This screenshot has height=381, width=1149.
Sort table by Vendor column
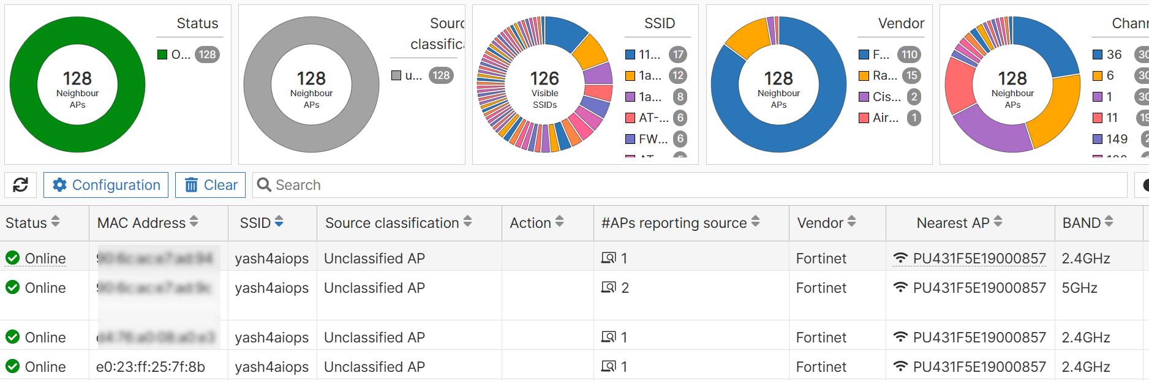click(x=852, y=222)
